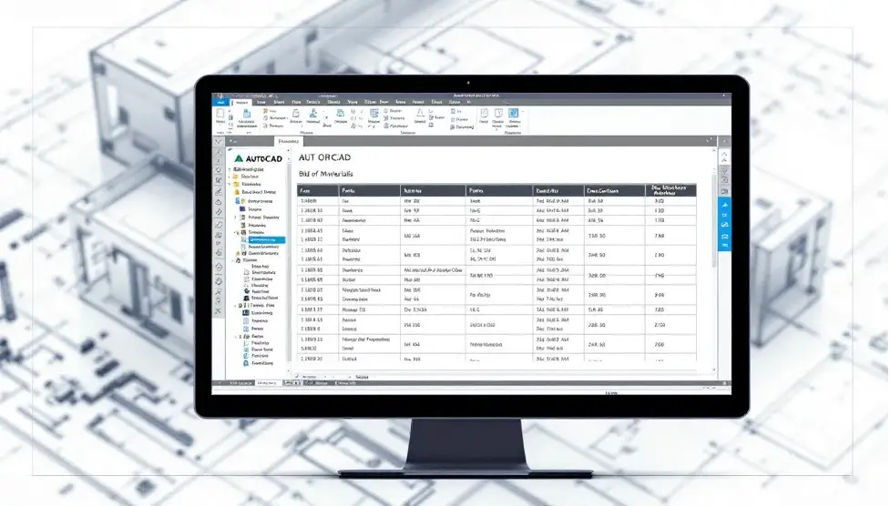This screenshot has height=506, width=890.
Task: Switch to the document tab above AUT ORCAD heading
Action: point(288,141)
